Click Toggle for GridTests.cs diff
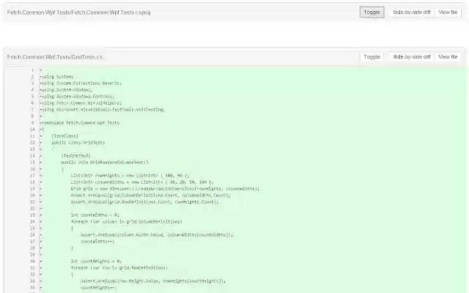 pyautogui.click(x=372, y=57)
